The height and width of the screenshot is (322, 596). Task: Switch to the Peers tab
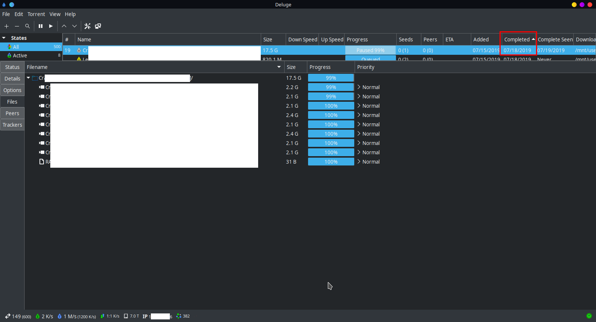pyautogui.click(x=12, y=113)
